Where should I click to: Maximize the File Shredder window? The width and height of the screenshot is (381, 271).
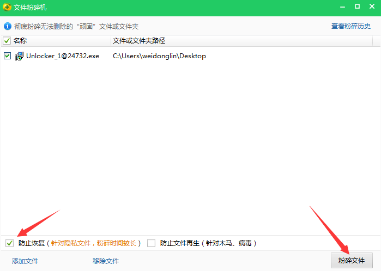click(x=357, y=7)
